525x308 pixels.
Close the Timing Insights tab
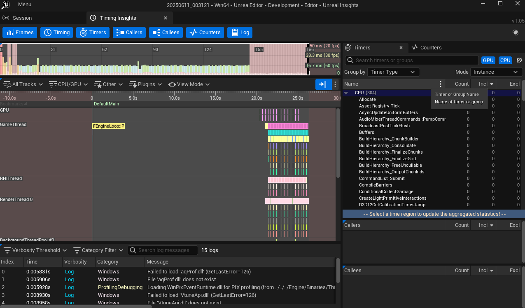pos(166,18)
